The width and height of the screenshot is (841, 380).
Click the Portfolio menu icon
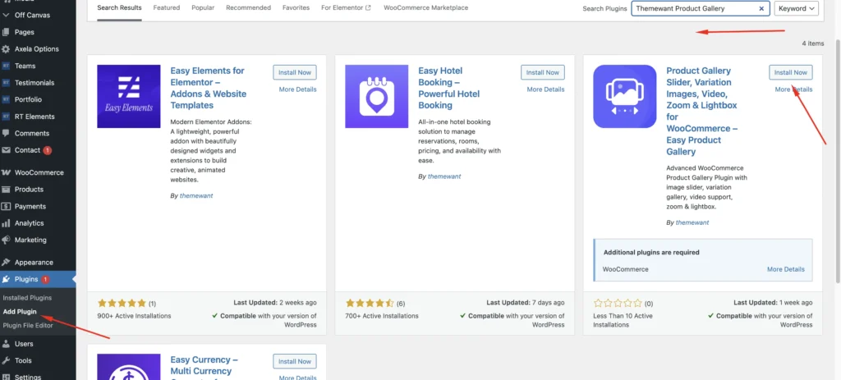[x=6, y=99]
